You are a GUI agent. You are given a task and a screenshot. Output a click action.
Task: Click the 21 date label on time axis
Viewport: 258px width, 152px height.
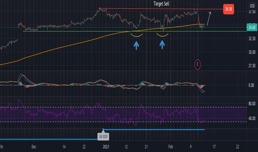[146, 147]
